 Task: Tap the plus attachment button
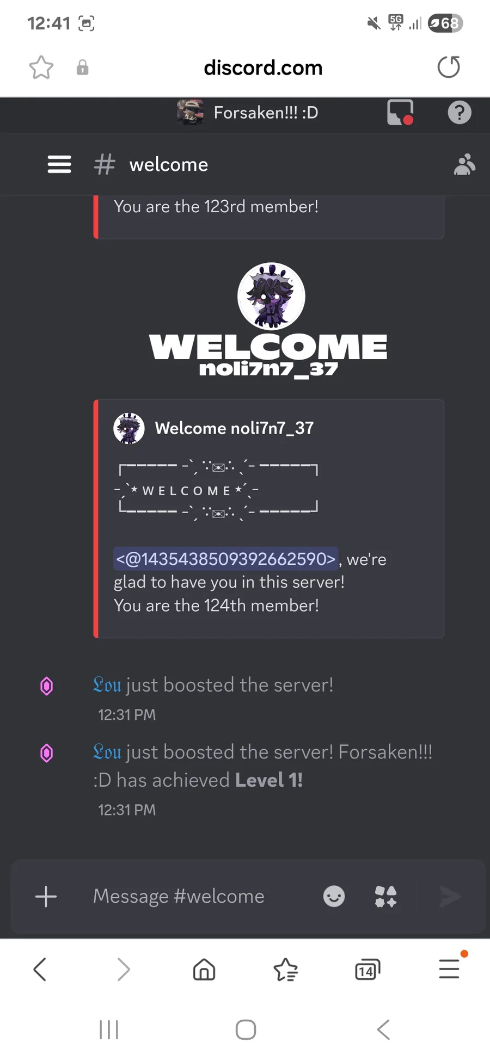pos(46,896)
